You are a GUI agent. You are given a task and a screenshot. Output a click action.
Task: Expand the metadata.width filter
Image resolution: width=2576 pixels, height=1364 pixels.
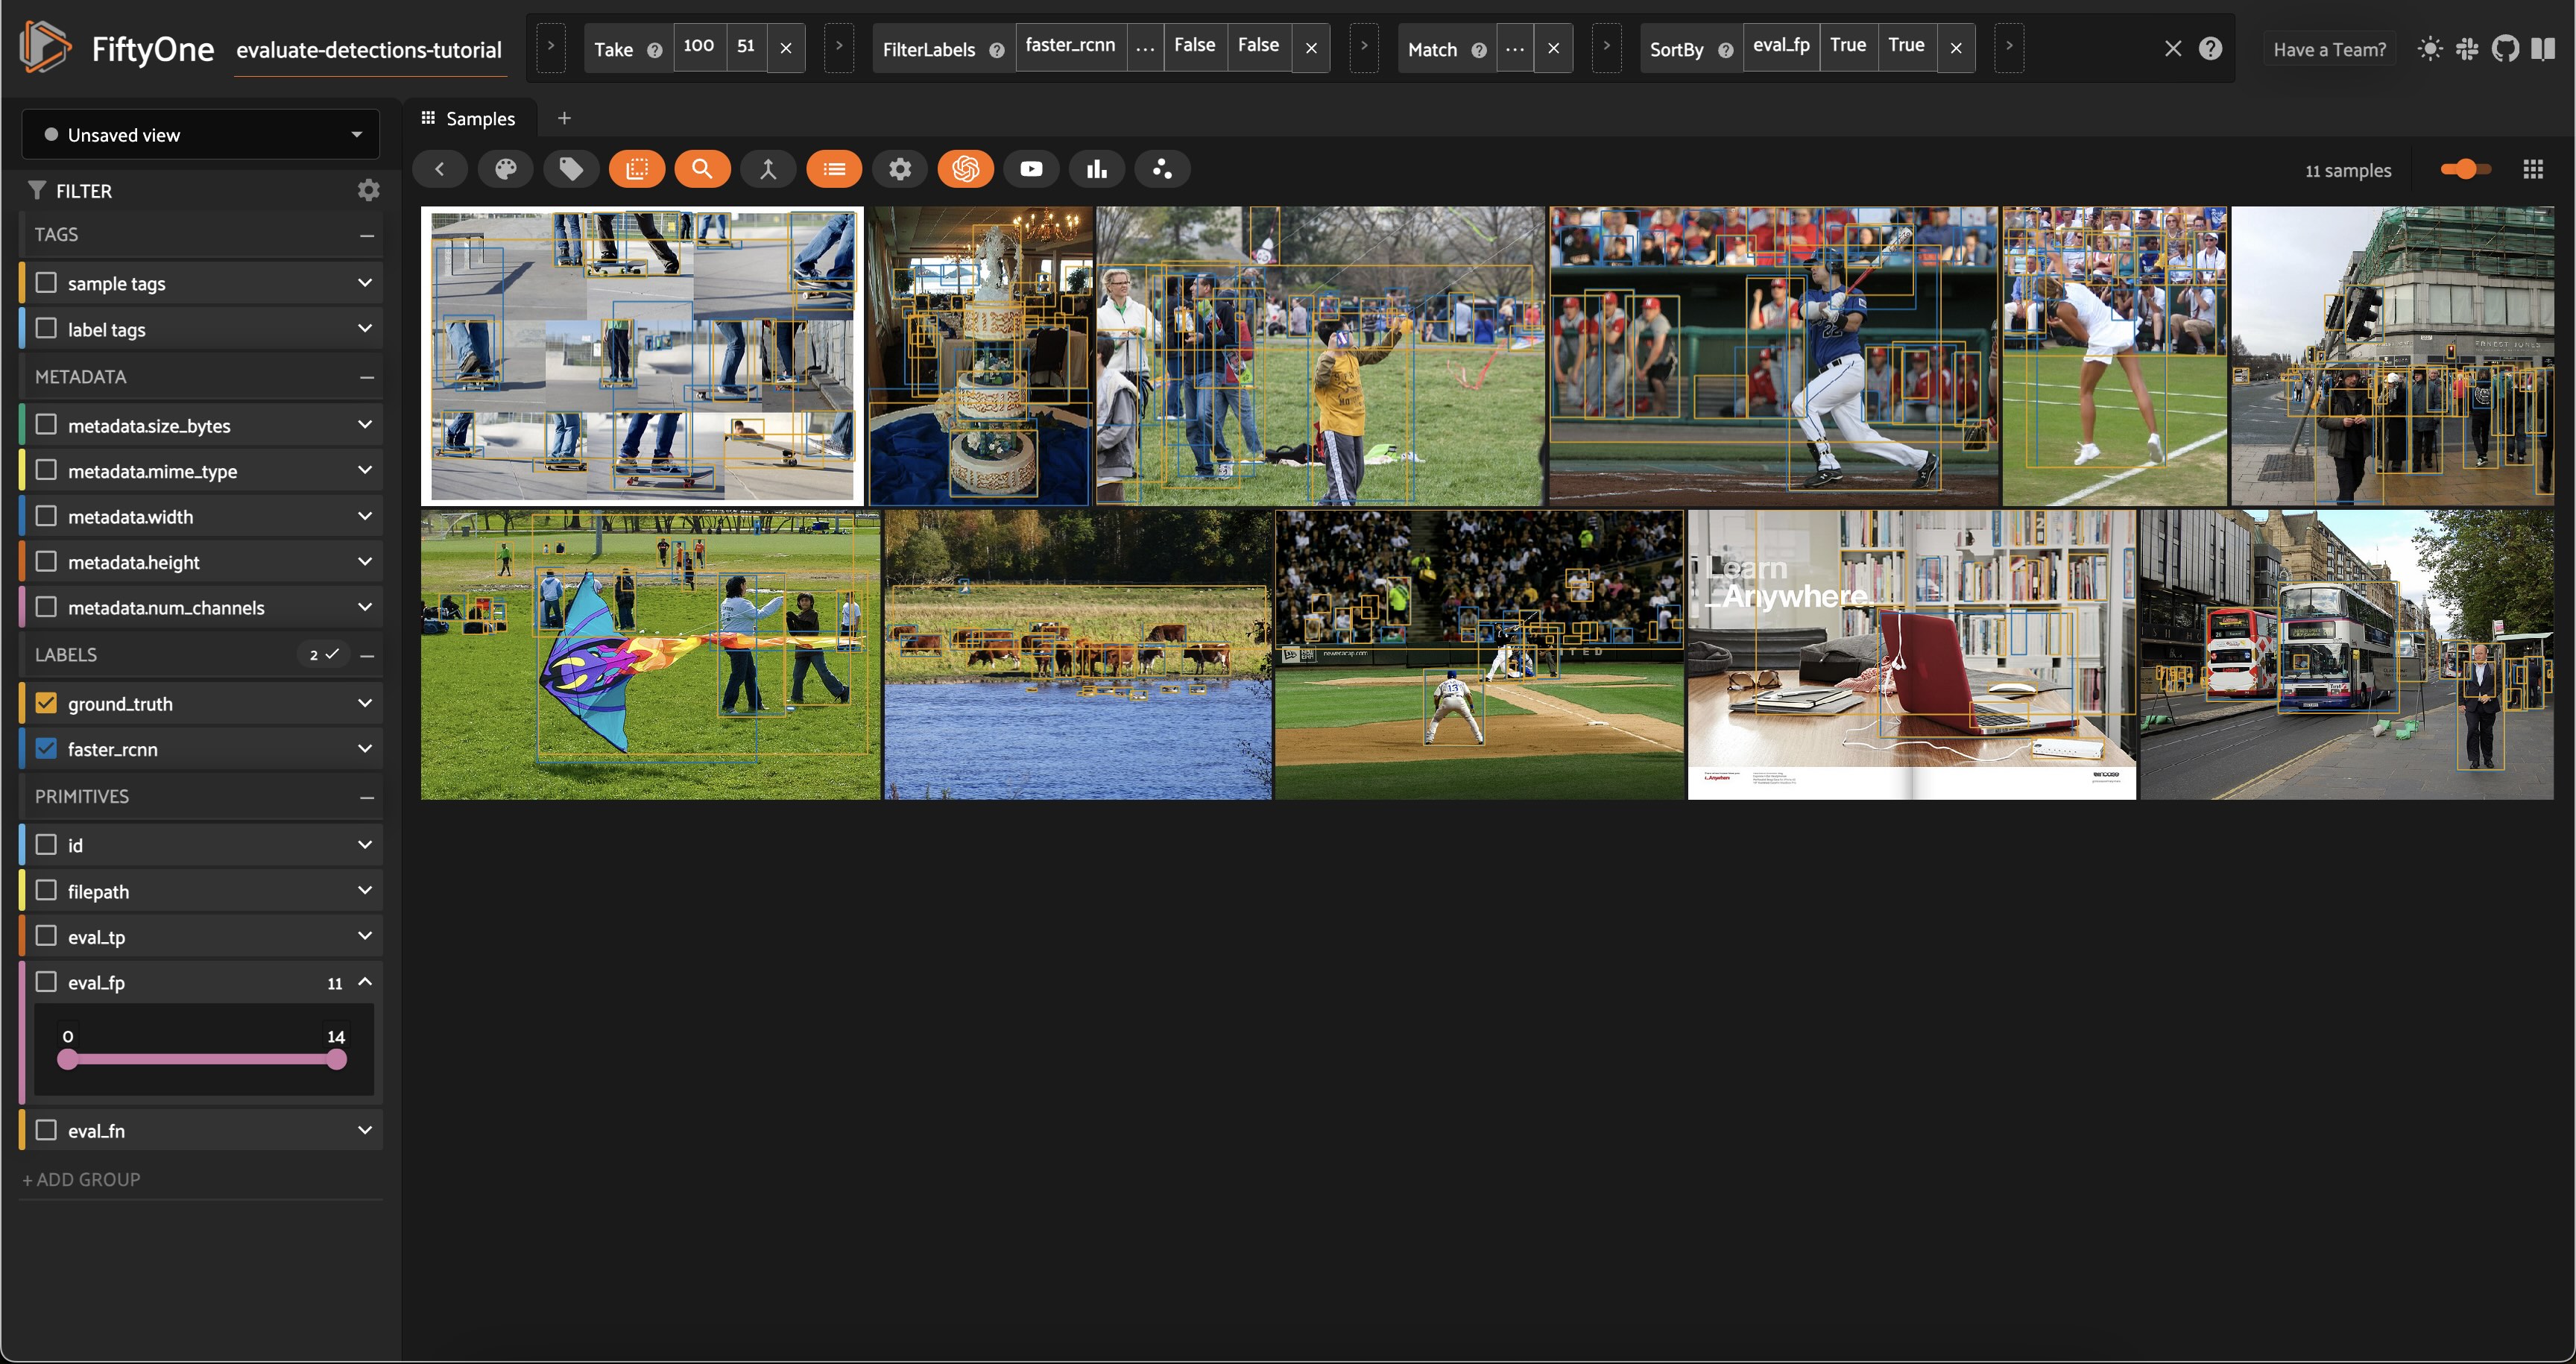click(x=365, y=516)
